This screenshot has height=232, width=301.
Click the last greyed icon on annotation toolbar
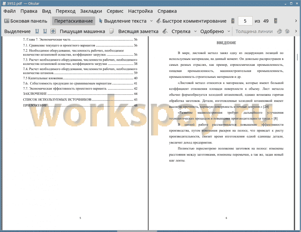287,31
